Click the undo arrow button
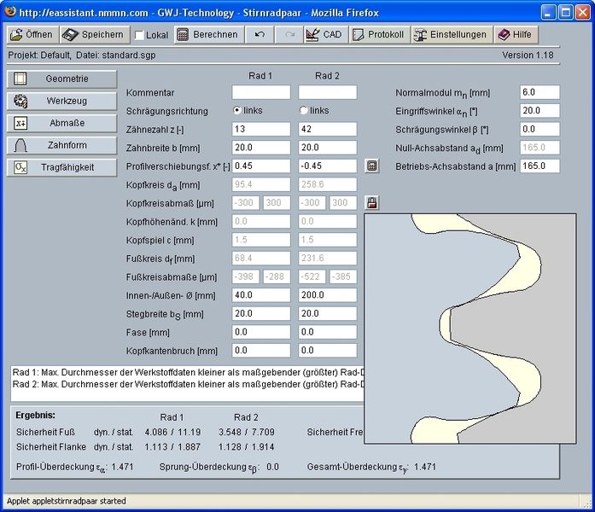This screenshot has width=595, height=512. click(x=260, y=35)
